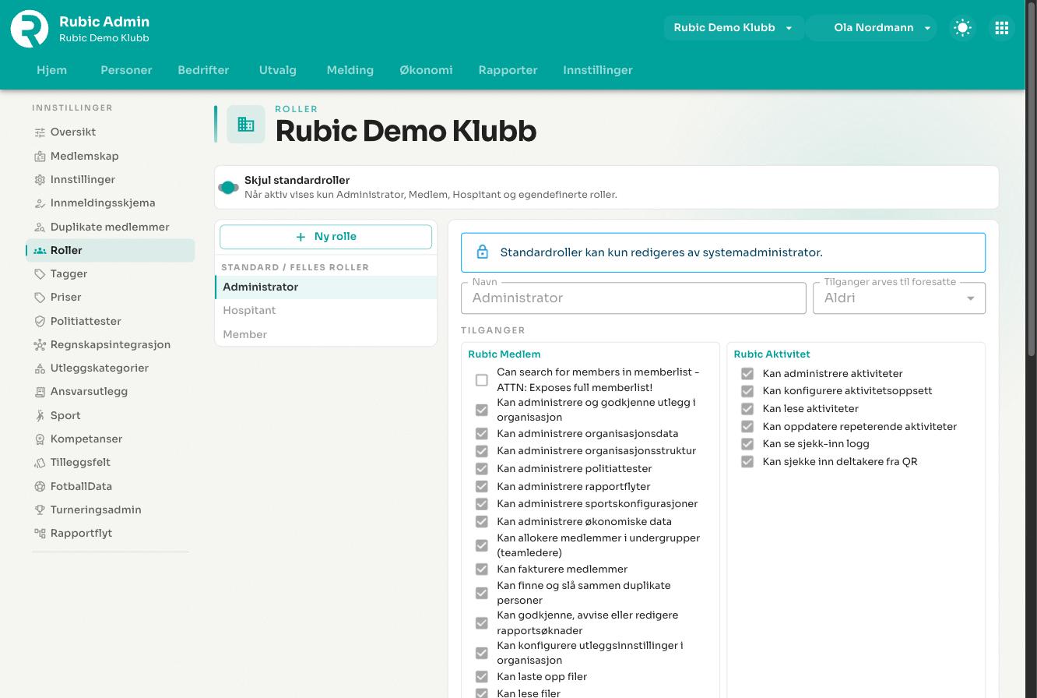
Task: Select the Hospitant role
Action: pos(325,311)
